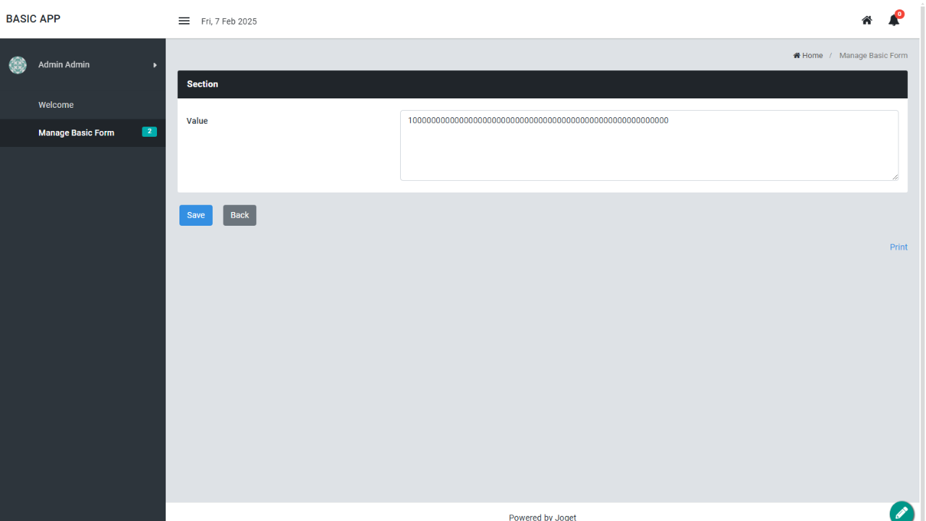This screenshot has height=521, width=926.
Task: Open the green pencil edit button
Action: click(x=901, y=512)
